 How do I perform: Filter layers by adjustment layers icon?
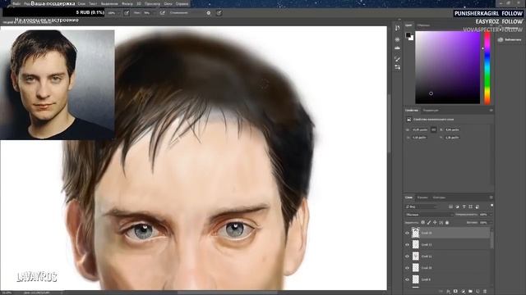[457, 206]
